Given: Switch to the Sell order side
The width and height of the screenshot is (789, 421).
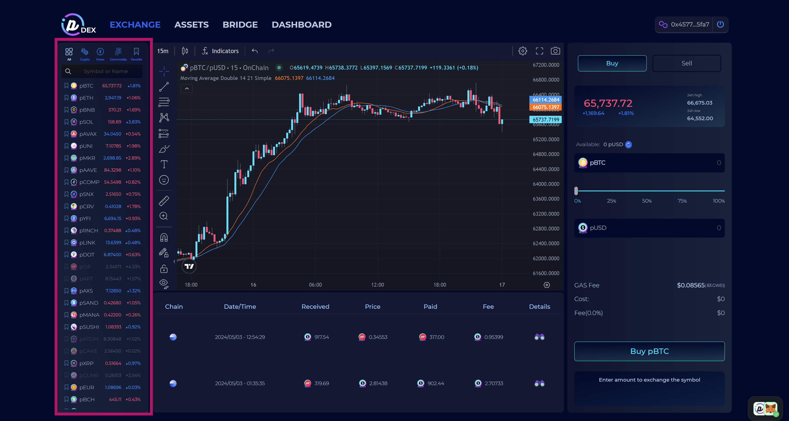Looking at the screenshot, I should (686, 63).
